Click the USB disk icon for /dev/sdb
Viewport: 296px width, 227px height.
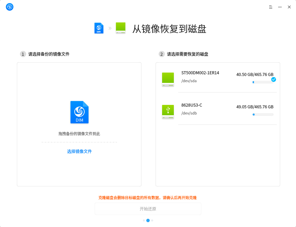[168, 112]
